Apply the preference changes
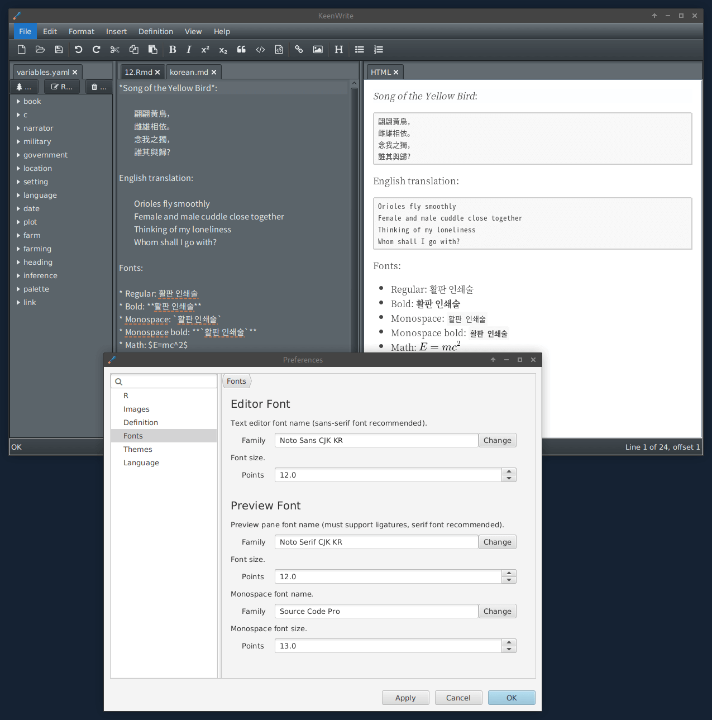 click(x=405, y=698)
